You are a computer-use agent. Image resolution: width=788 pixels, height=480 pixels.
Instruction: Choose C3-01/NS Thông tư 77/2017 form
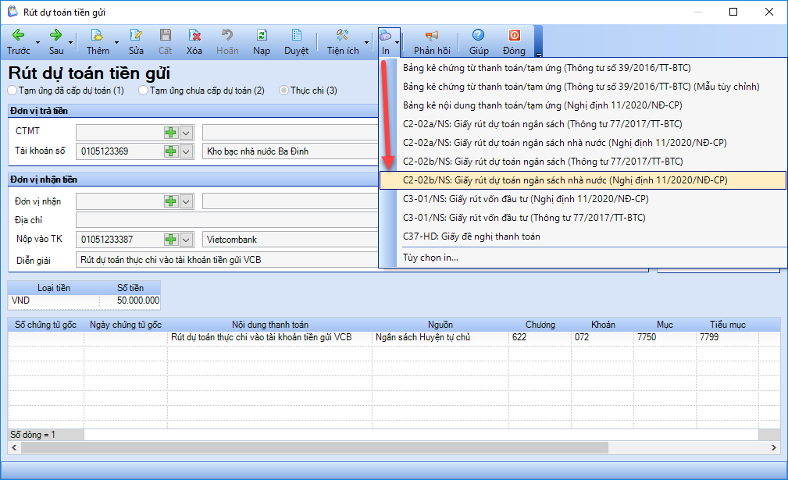tap(582, 218)
